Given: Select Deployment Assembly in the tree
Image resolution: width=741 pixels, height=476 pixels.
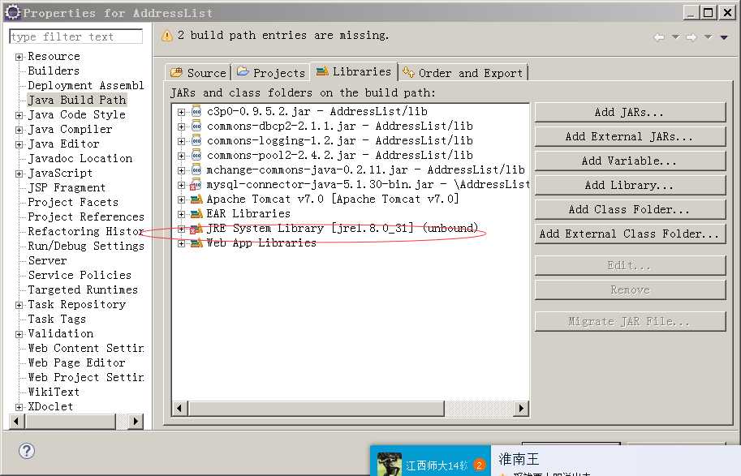Looking at the screenshot, I should (85, 85).
